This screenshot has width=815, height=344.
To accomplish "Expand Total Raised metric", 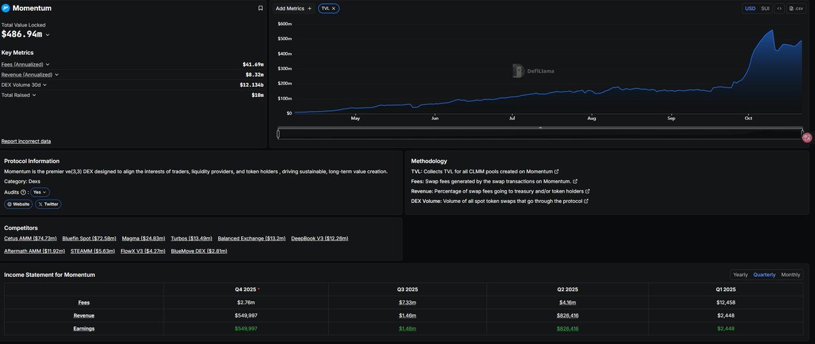I will 34,95.
